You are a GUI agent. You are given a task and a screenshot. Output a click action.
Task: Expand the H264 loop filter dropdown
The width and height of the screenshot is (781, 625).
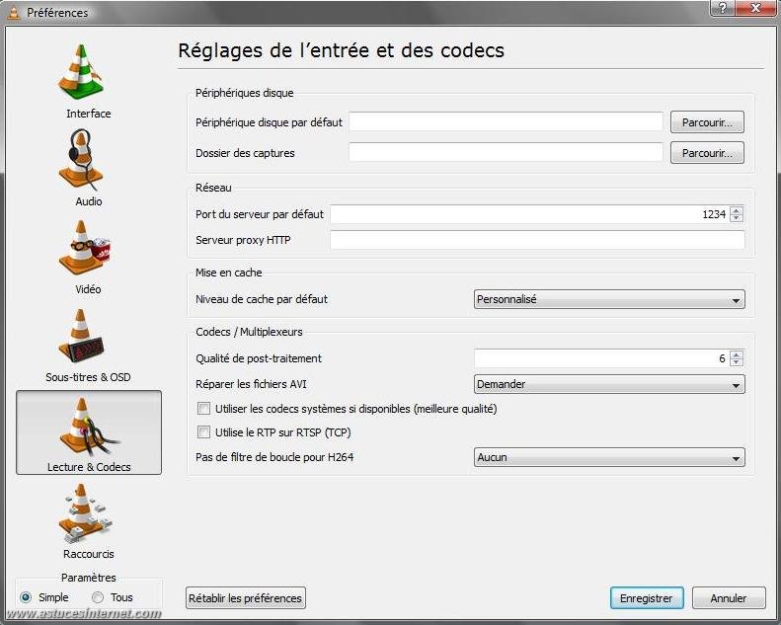click(608, 458)
